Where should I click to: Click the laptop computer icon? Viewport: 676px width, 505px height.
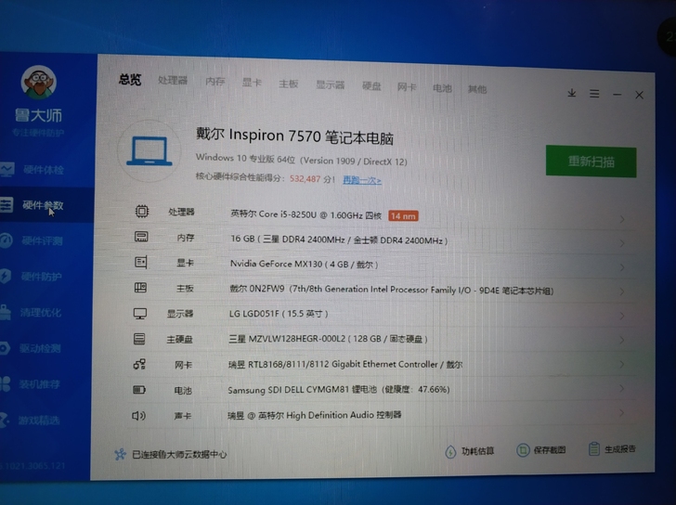149,151
